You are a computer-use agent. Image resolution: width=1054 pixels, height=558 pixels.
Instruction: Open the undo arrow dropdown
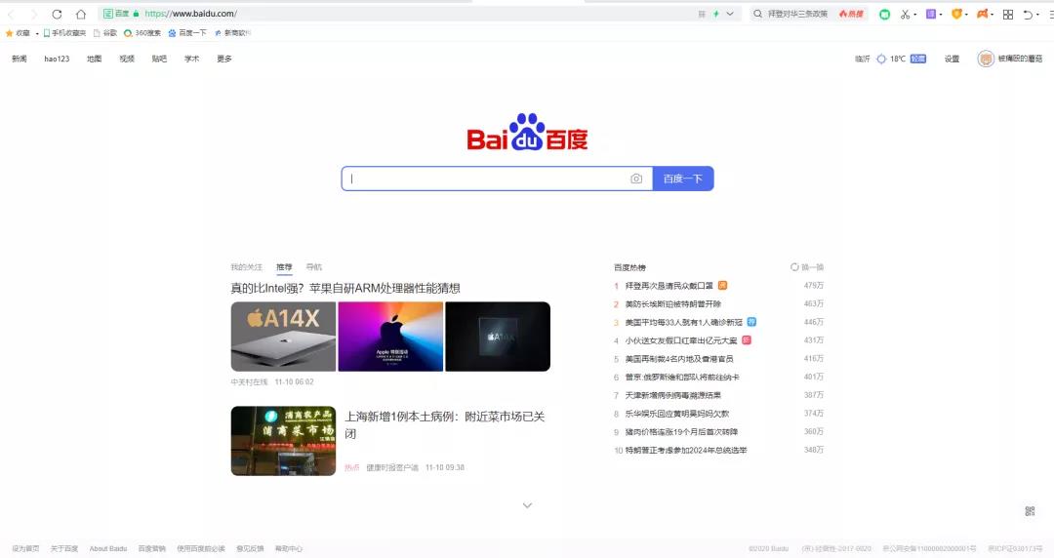click(1035, 15)
